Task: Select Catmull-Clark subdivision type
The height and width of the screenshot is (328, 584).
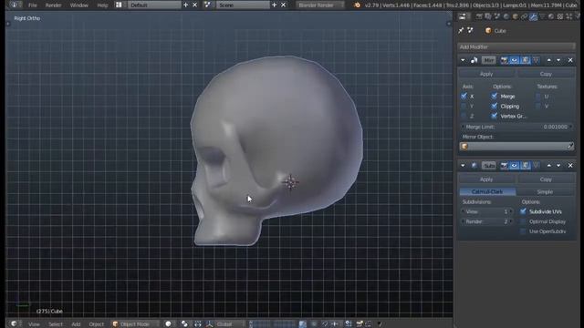Action: pyautogui.click(x=487, y=192)
